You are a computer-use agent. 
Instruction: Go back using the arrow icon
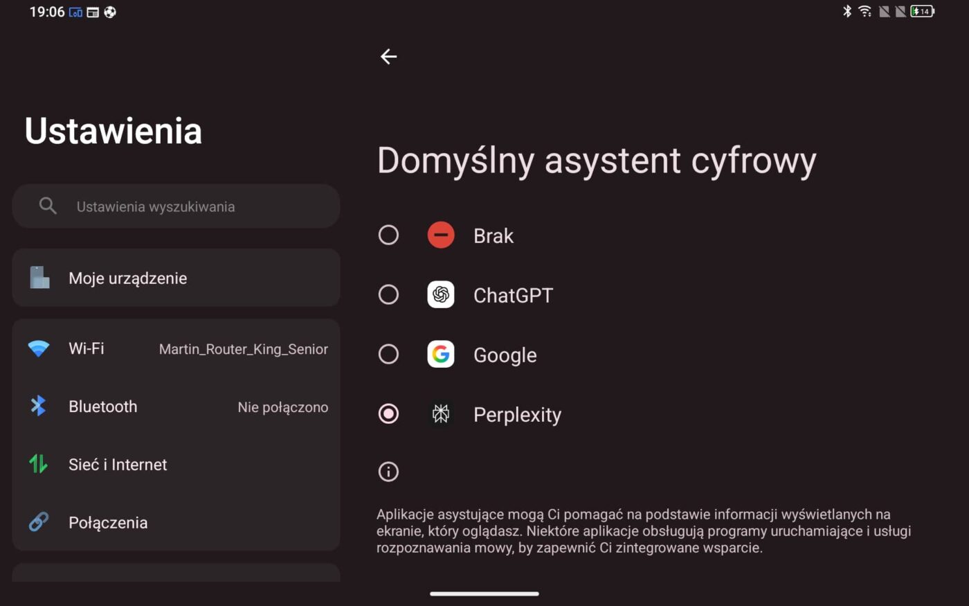(x=389, y=56)
